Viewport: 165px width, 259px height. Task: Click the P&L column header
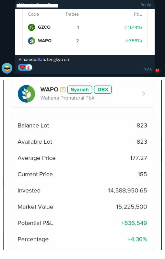tap(138, 14)
